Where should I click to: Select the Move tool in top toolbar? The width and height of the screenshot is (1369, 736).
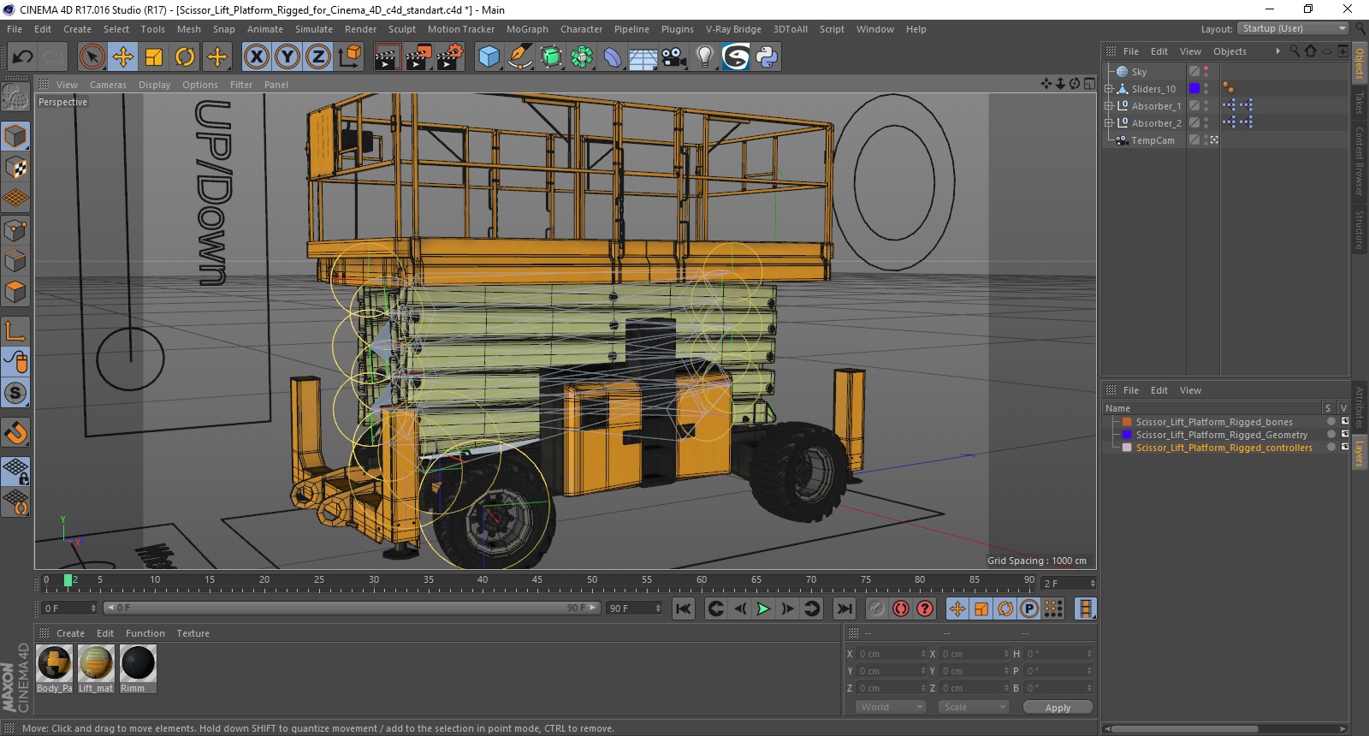(123, 57)
